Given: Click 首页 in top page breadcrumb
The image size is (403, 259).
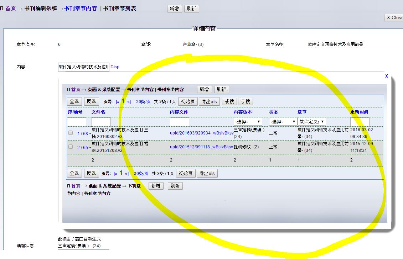Looking at the screenshot, I should pos(11,8).
